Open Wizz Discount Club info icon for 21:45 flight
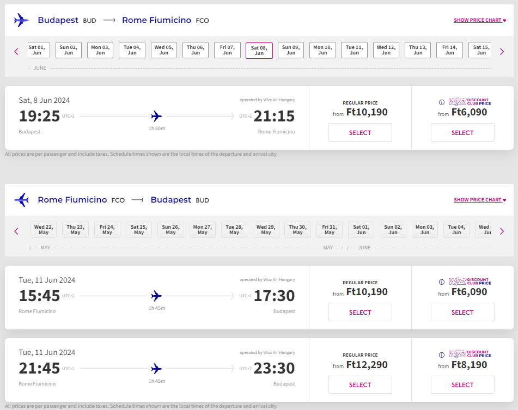The image size is (518, 410). point(442,355)
